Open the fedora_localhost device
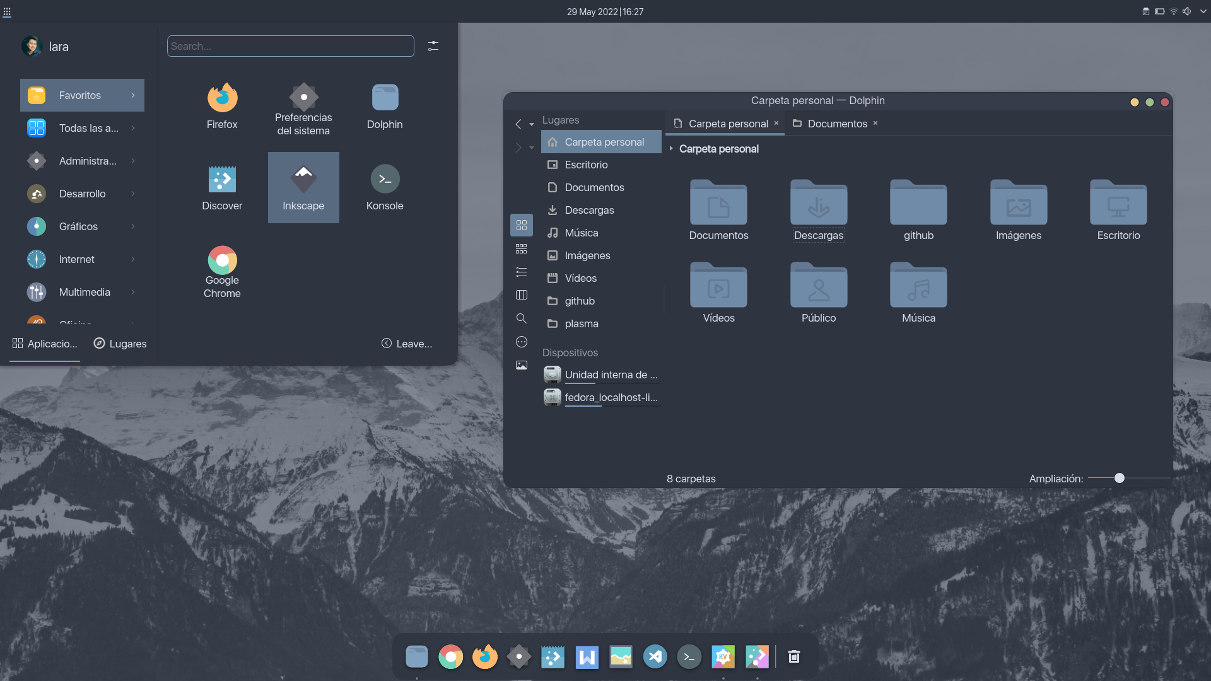1211x681 pixels. (x=601, y=397)
